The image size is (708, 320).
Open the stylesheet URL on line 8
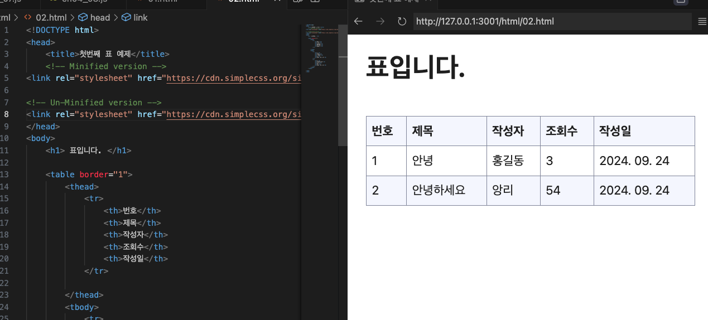tap(234, 114)
